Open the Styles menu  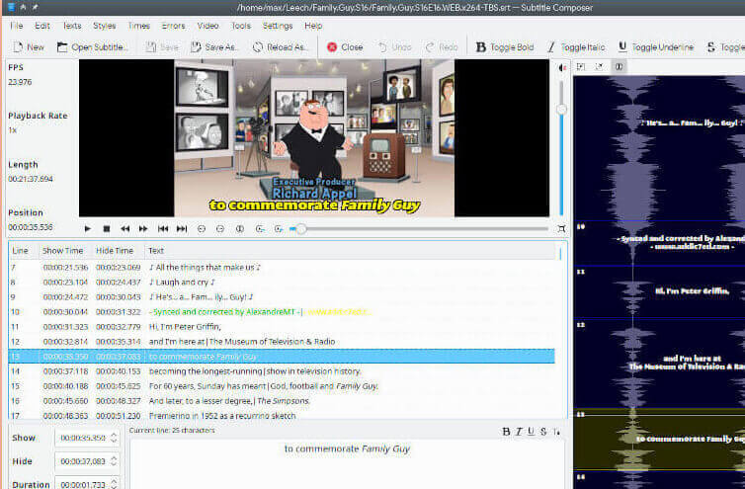coord(104,25)
